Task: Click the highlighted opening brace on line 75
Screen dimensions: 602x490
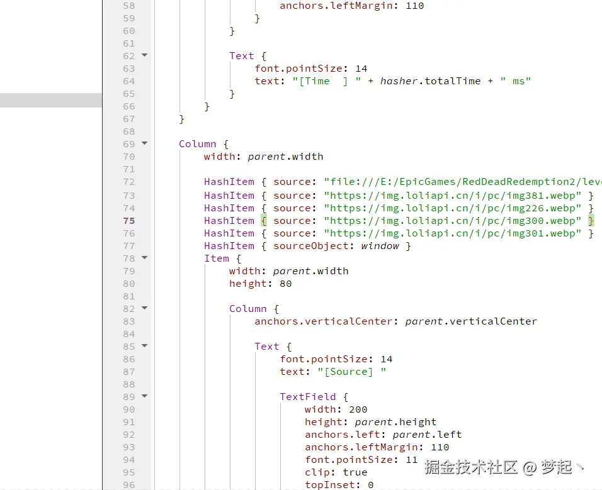Action: 264,221
